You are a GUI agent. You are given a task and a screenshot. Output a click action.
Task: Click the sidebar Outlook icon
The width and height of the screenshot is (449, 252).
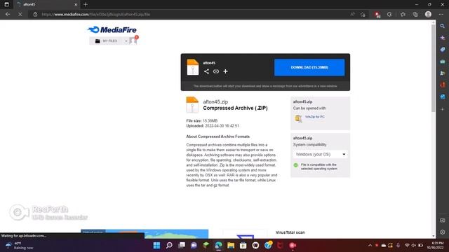point(443,97)
